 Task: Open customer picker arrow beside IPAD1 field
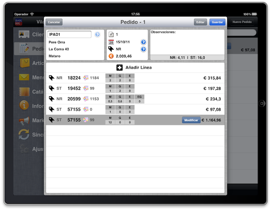[x=97, y=34]
